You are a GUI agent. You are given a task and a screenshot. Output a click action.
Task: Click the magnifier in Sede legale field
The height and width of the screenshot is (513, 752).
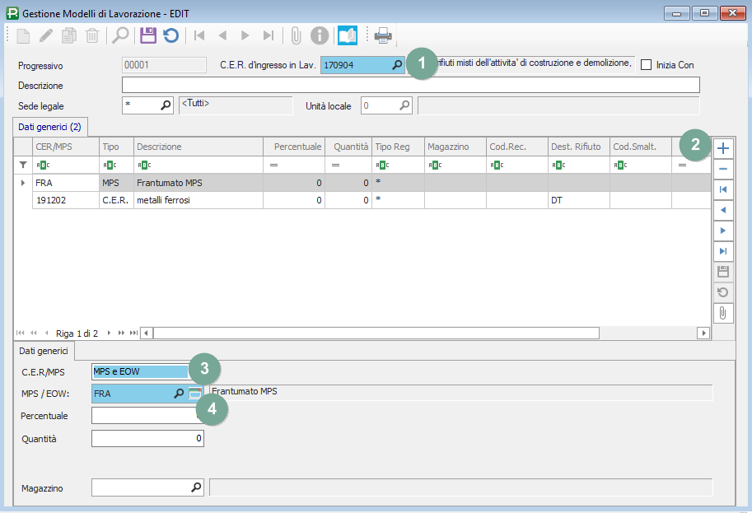(x=165, y=105)
